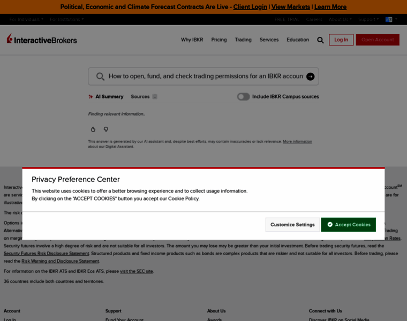Open the Why IBKR menu
The width and height of the screenshot is (407, 321).
(192, 40)
